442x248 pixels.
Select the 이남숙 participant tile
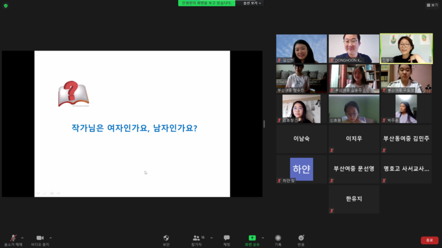302,138
